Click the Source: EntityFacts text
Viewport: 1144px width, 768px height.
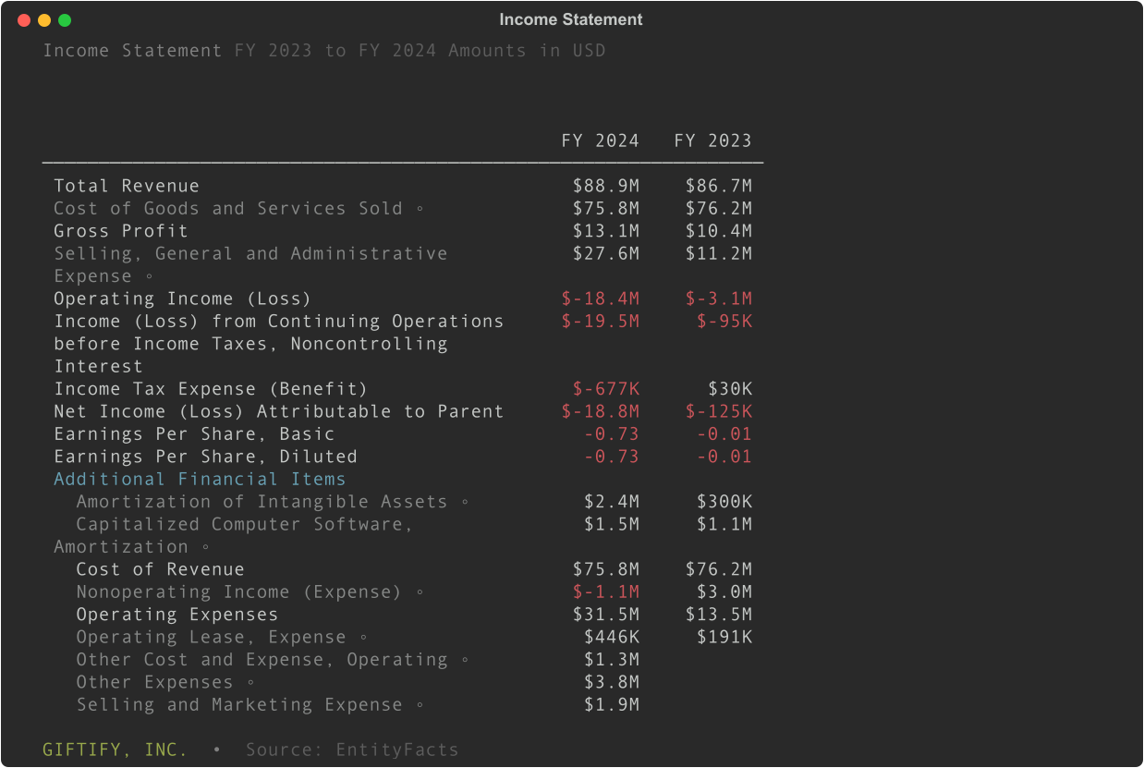click(352, 750)
